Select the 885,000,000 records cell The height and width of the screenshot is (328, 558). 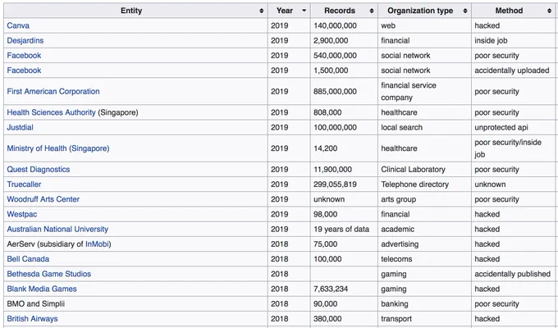pyautogui.click(x=344, y=91)
